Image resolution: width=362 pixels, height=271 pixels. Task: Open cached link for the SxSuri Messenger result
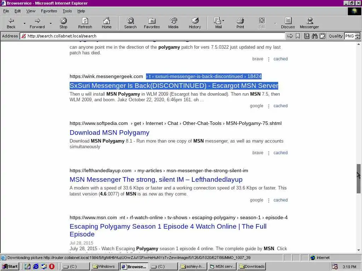(280, 106)
